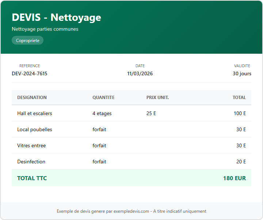The image size is (263, 220).
Task: Click the TOTAL column header
Action: click(239, 98)
